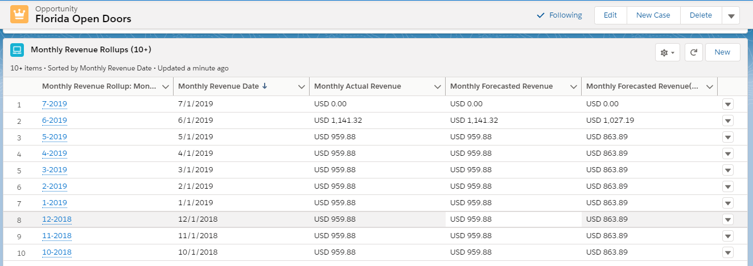The height and width of the screenshot is (266, 753).
Task: Open the list view gear settings menu
Action: (x=668, y=52)
